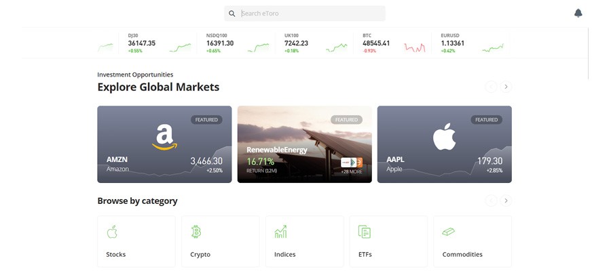Click the +28 MORE label
Image resolution: width=611 pixels, height=271 pixels.
[352, 171]
